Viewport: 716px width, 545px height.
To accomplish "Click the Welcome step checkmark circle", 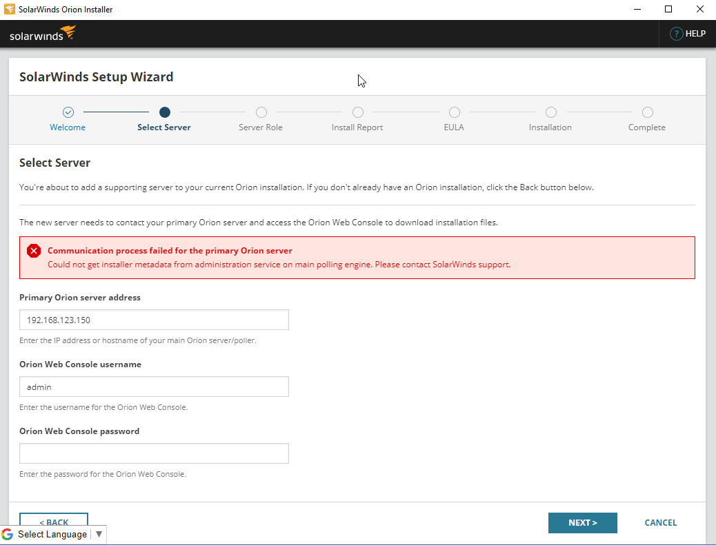I will tap(68, 112).
